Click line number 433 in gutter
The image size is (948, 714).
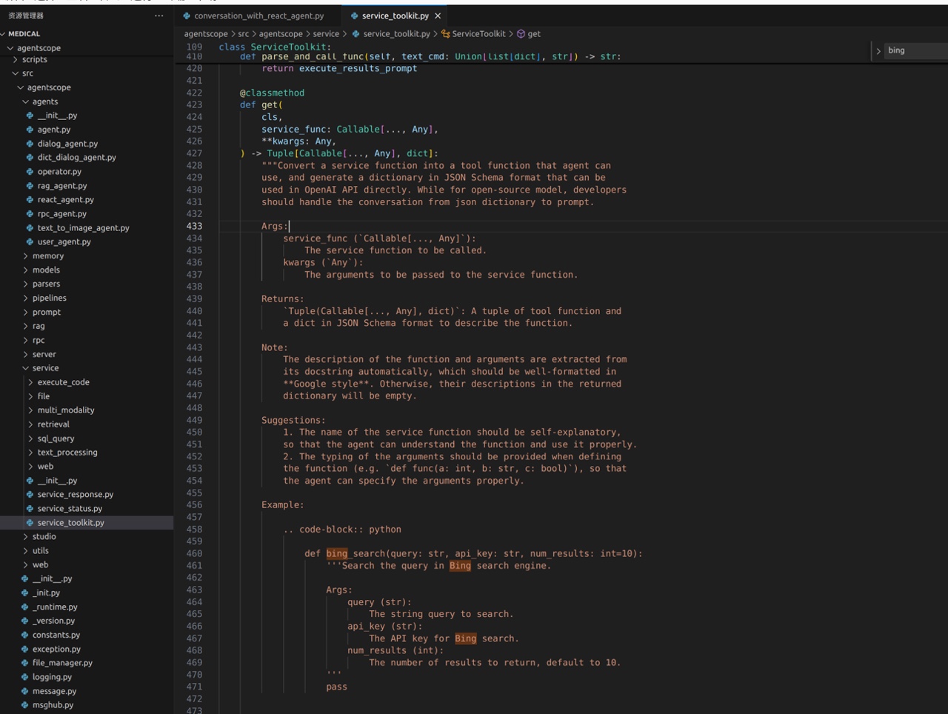tap(194, 227)
